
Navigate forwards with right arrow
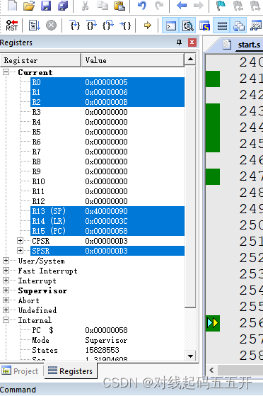click(x=199, y=6)
